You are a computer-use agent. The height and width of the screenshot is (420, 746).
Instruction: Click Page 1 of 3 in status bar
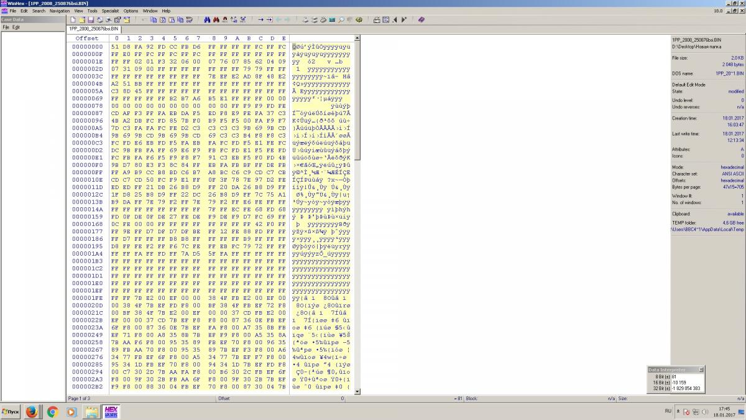(79, 398)
